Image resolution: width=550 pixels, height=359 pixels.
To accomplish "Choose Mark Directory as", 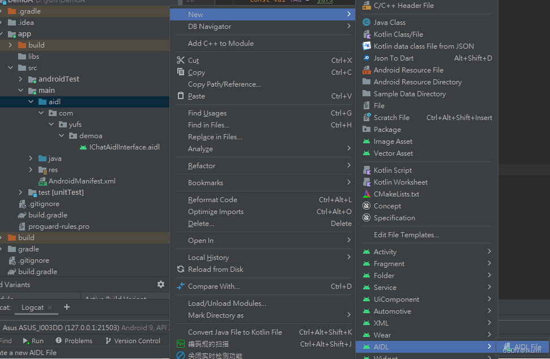I will [262, 315].
